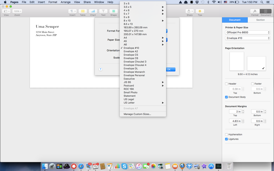Open the Officejet Pro 8600 printer dropdown
Image resolution: width=274 pixels, height=171 pixels.
248,32
